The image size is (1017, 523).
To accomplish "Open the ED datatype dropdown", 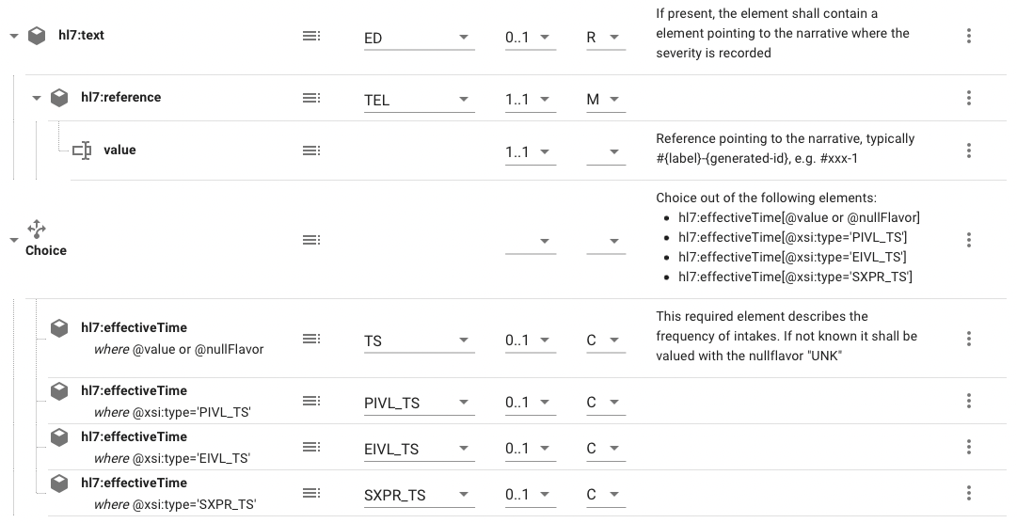I will click(418, 38).
